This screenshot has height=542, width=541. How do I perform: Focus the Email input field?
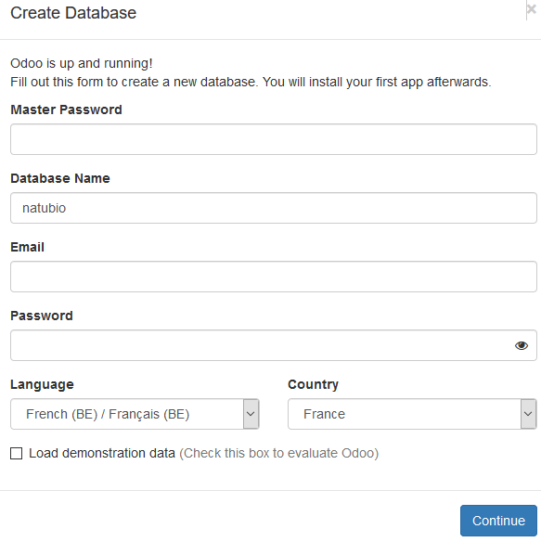pos(274,277)
